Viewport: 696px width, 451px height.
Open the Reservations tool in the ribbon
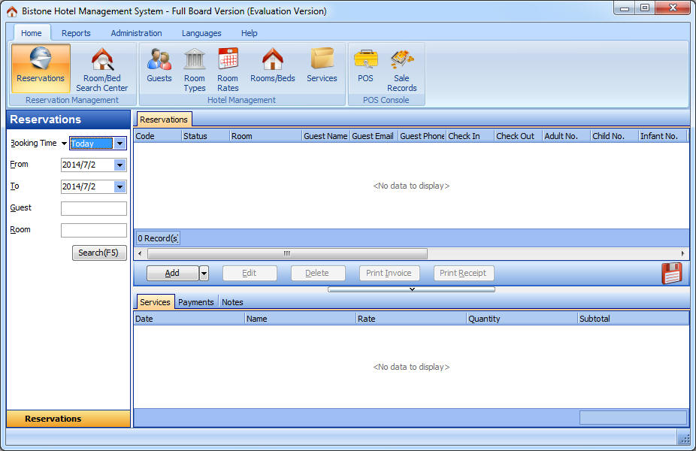(x=41, y=68)
